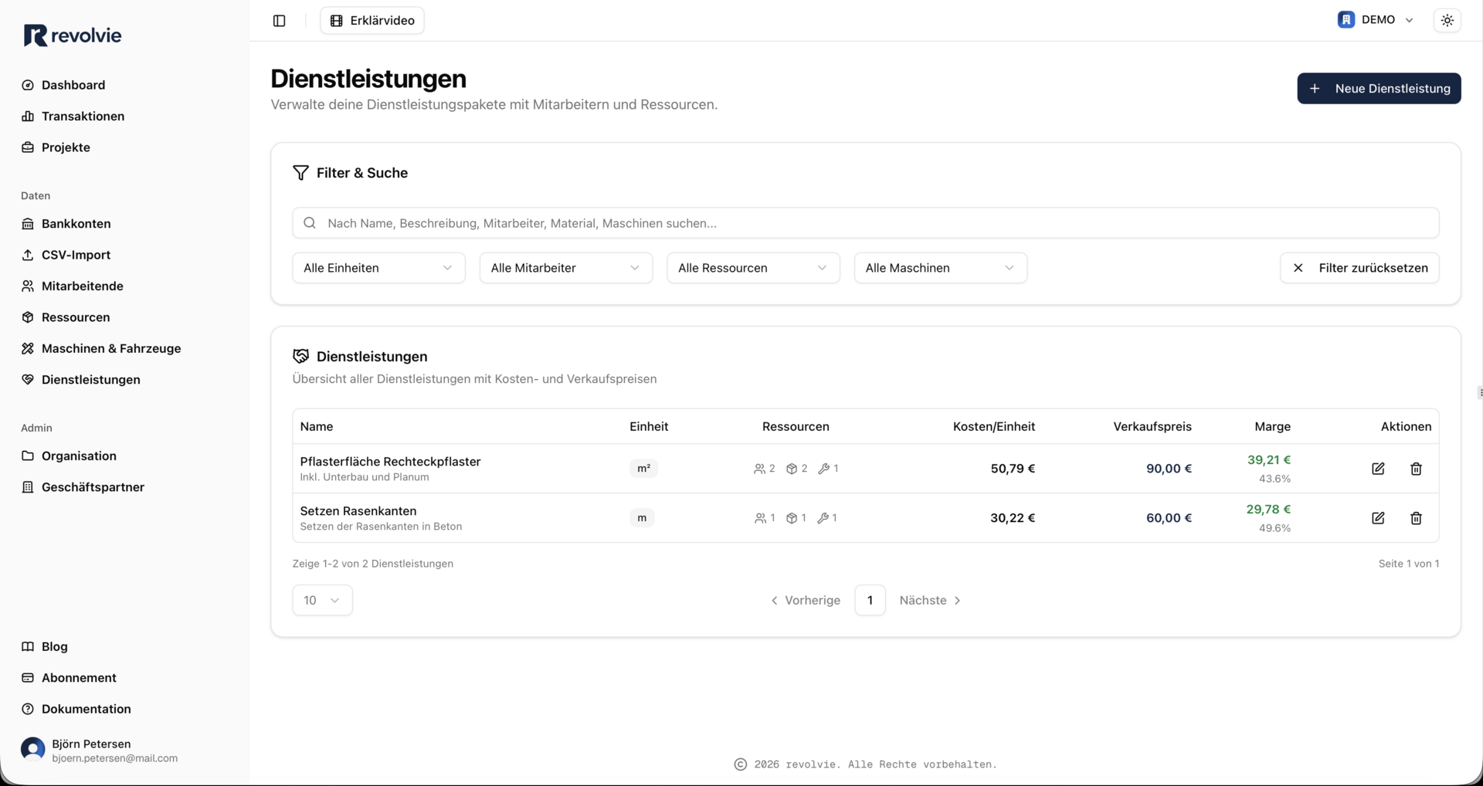Delete the Setzen Rasenkanten service
The height and width of the screenshot is (786, 1483).
[x=1416, y=518]
